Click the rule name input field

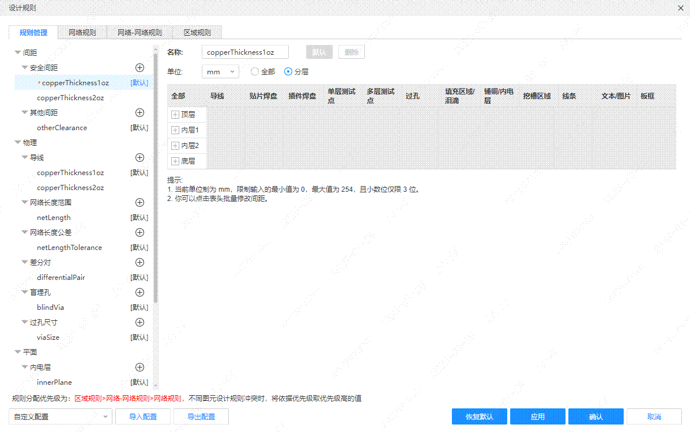(244, 51)
